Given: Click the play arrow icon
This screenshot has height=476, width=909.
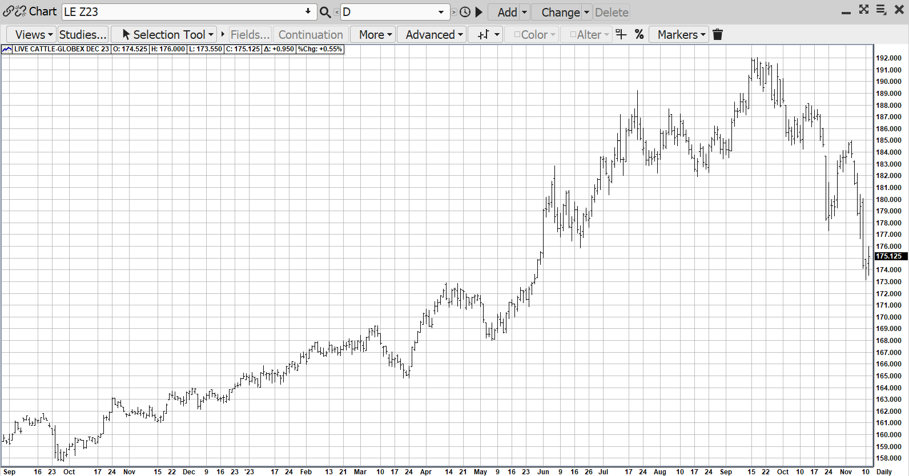Looking at the screenshot, I should [479, 12].
